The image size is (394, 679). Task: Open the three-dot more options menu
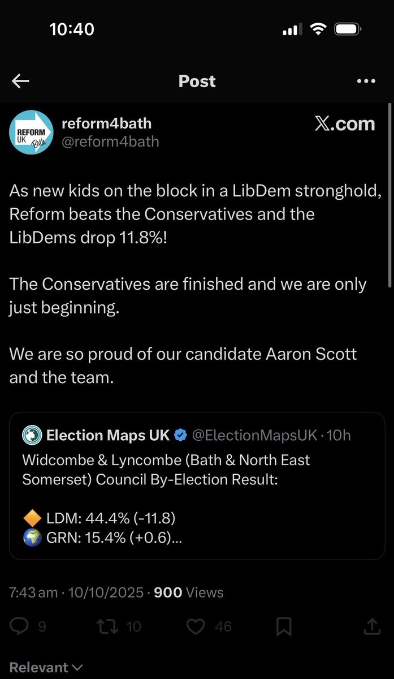pos(366,81)
